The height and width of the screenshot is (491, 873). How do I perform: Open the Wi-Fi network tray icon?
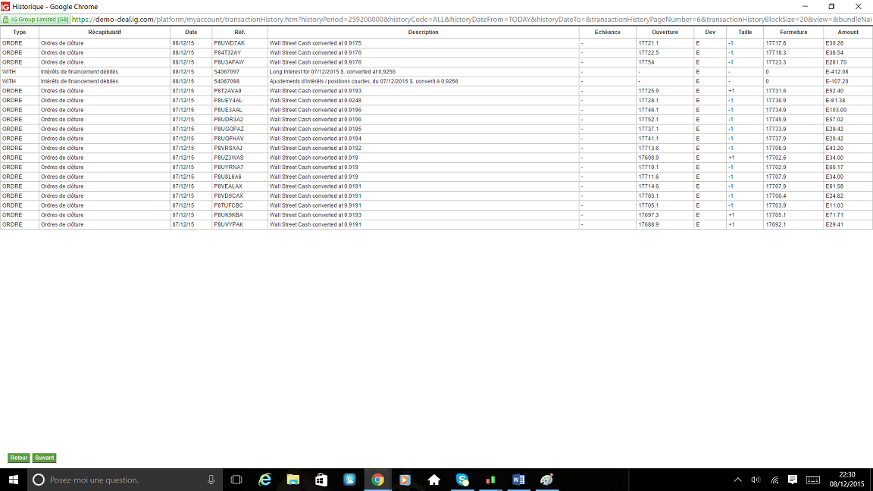click(774, 480)
